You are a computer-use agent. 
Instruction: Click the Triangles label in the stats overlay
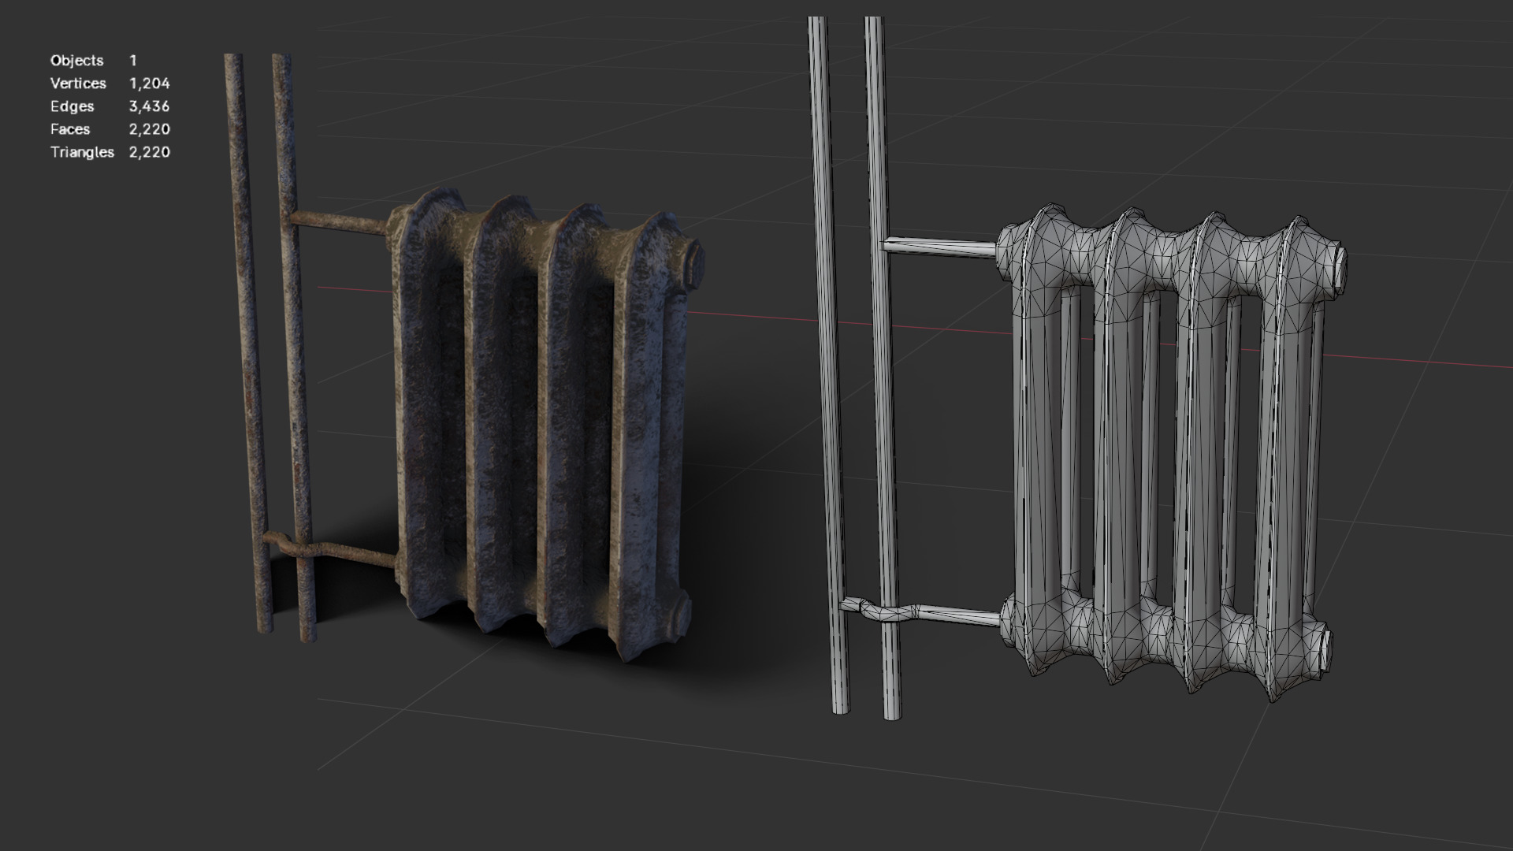(x=82, y=152)
